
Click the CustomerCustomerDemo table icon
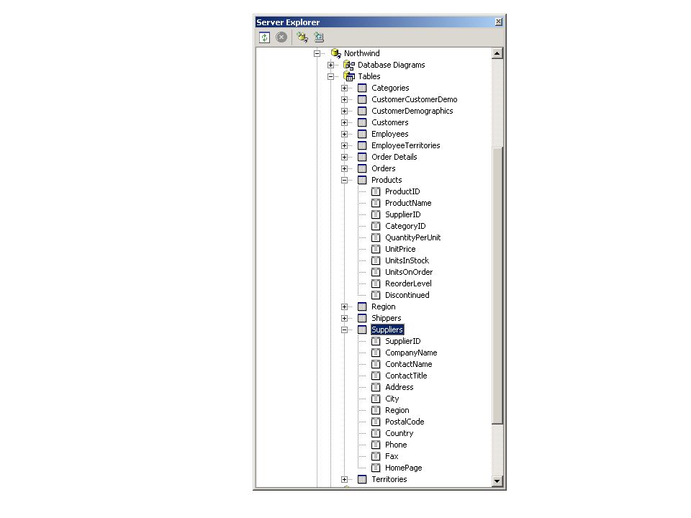point(362,99)
